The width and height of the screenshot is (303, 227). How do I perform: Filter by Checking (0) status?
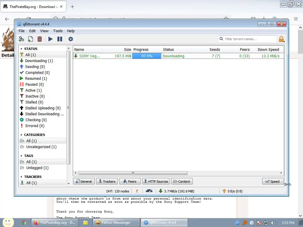tap(43, 120)
